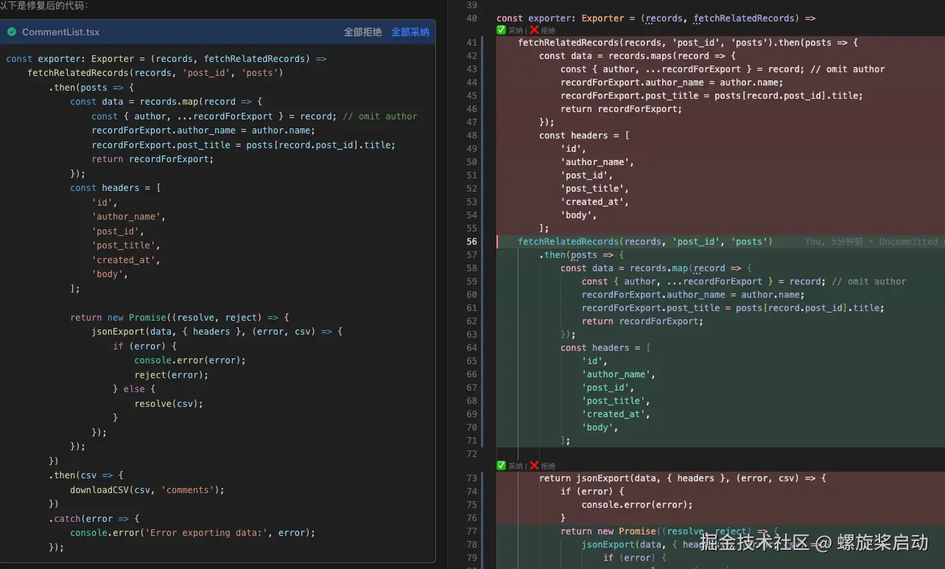Click 全部拒绝 to reject all changes
The image size is (945, 569).
click(x=363, y=32)
